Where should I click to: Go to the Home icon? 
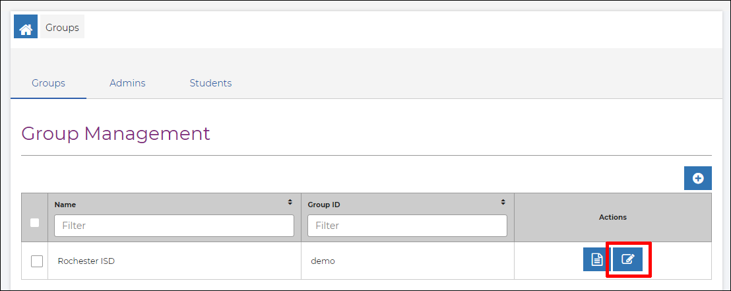[x=26, y=26]
